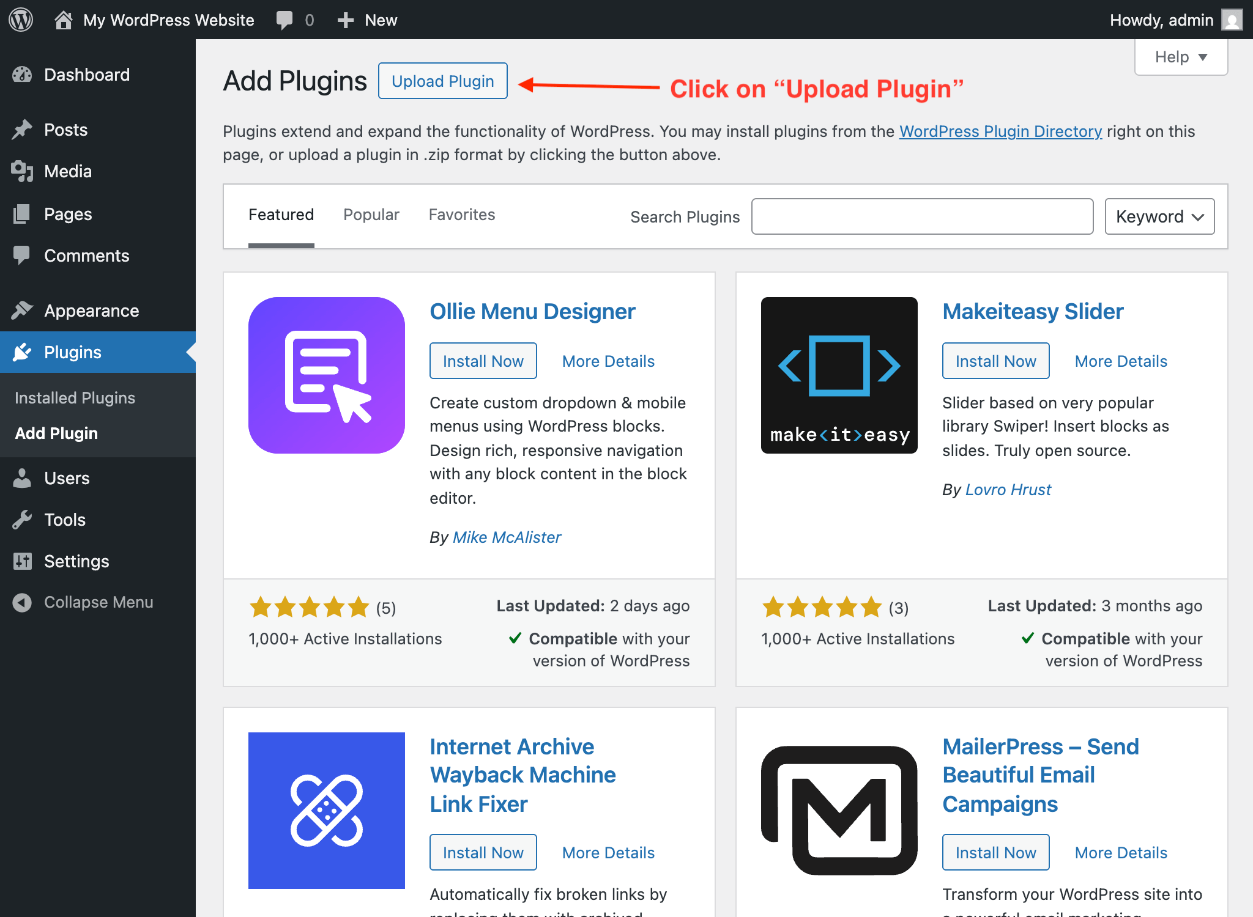Collapse the admin sidebar menu

tap(22, 602)
